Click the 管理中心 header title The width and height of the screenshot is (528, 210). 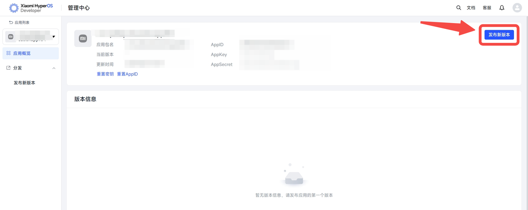(x=78, y=8)
